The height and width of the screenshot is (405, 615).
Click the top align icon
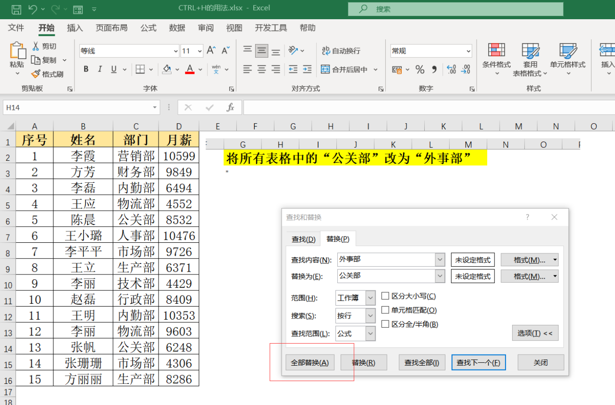click(x=247, y=50)
